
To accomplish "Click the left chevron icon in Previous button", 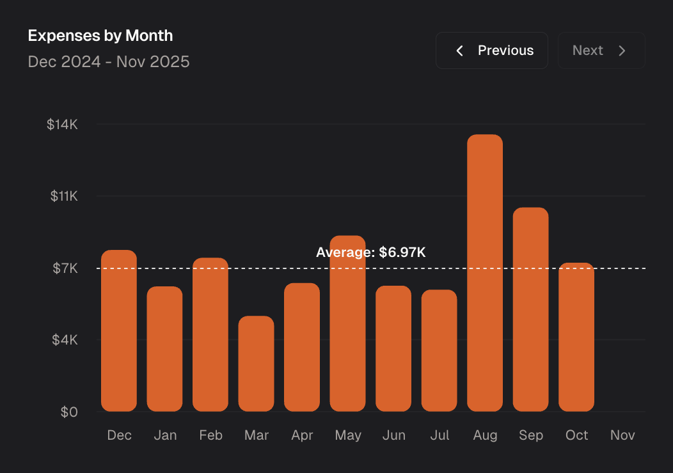I will 459,50.
